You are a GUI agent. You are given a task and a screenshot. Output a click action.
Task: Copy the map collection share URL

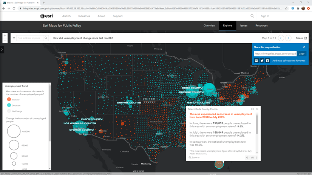pyautogui.click(x=301, y=54)
